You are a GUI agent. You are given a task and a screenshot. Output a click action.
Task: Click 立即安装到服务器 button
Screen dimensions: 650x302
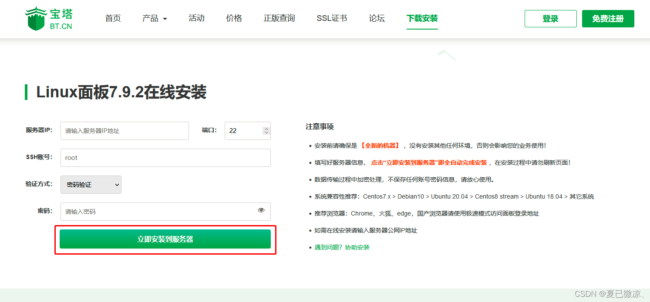pos(165,239)
